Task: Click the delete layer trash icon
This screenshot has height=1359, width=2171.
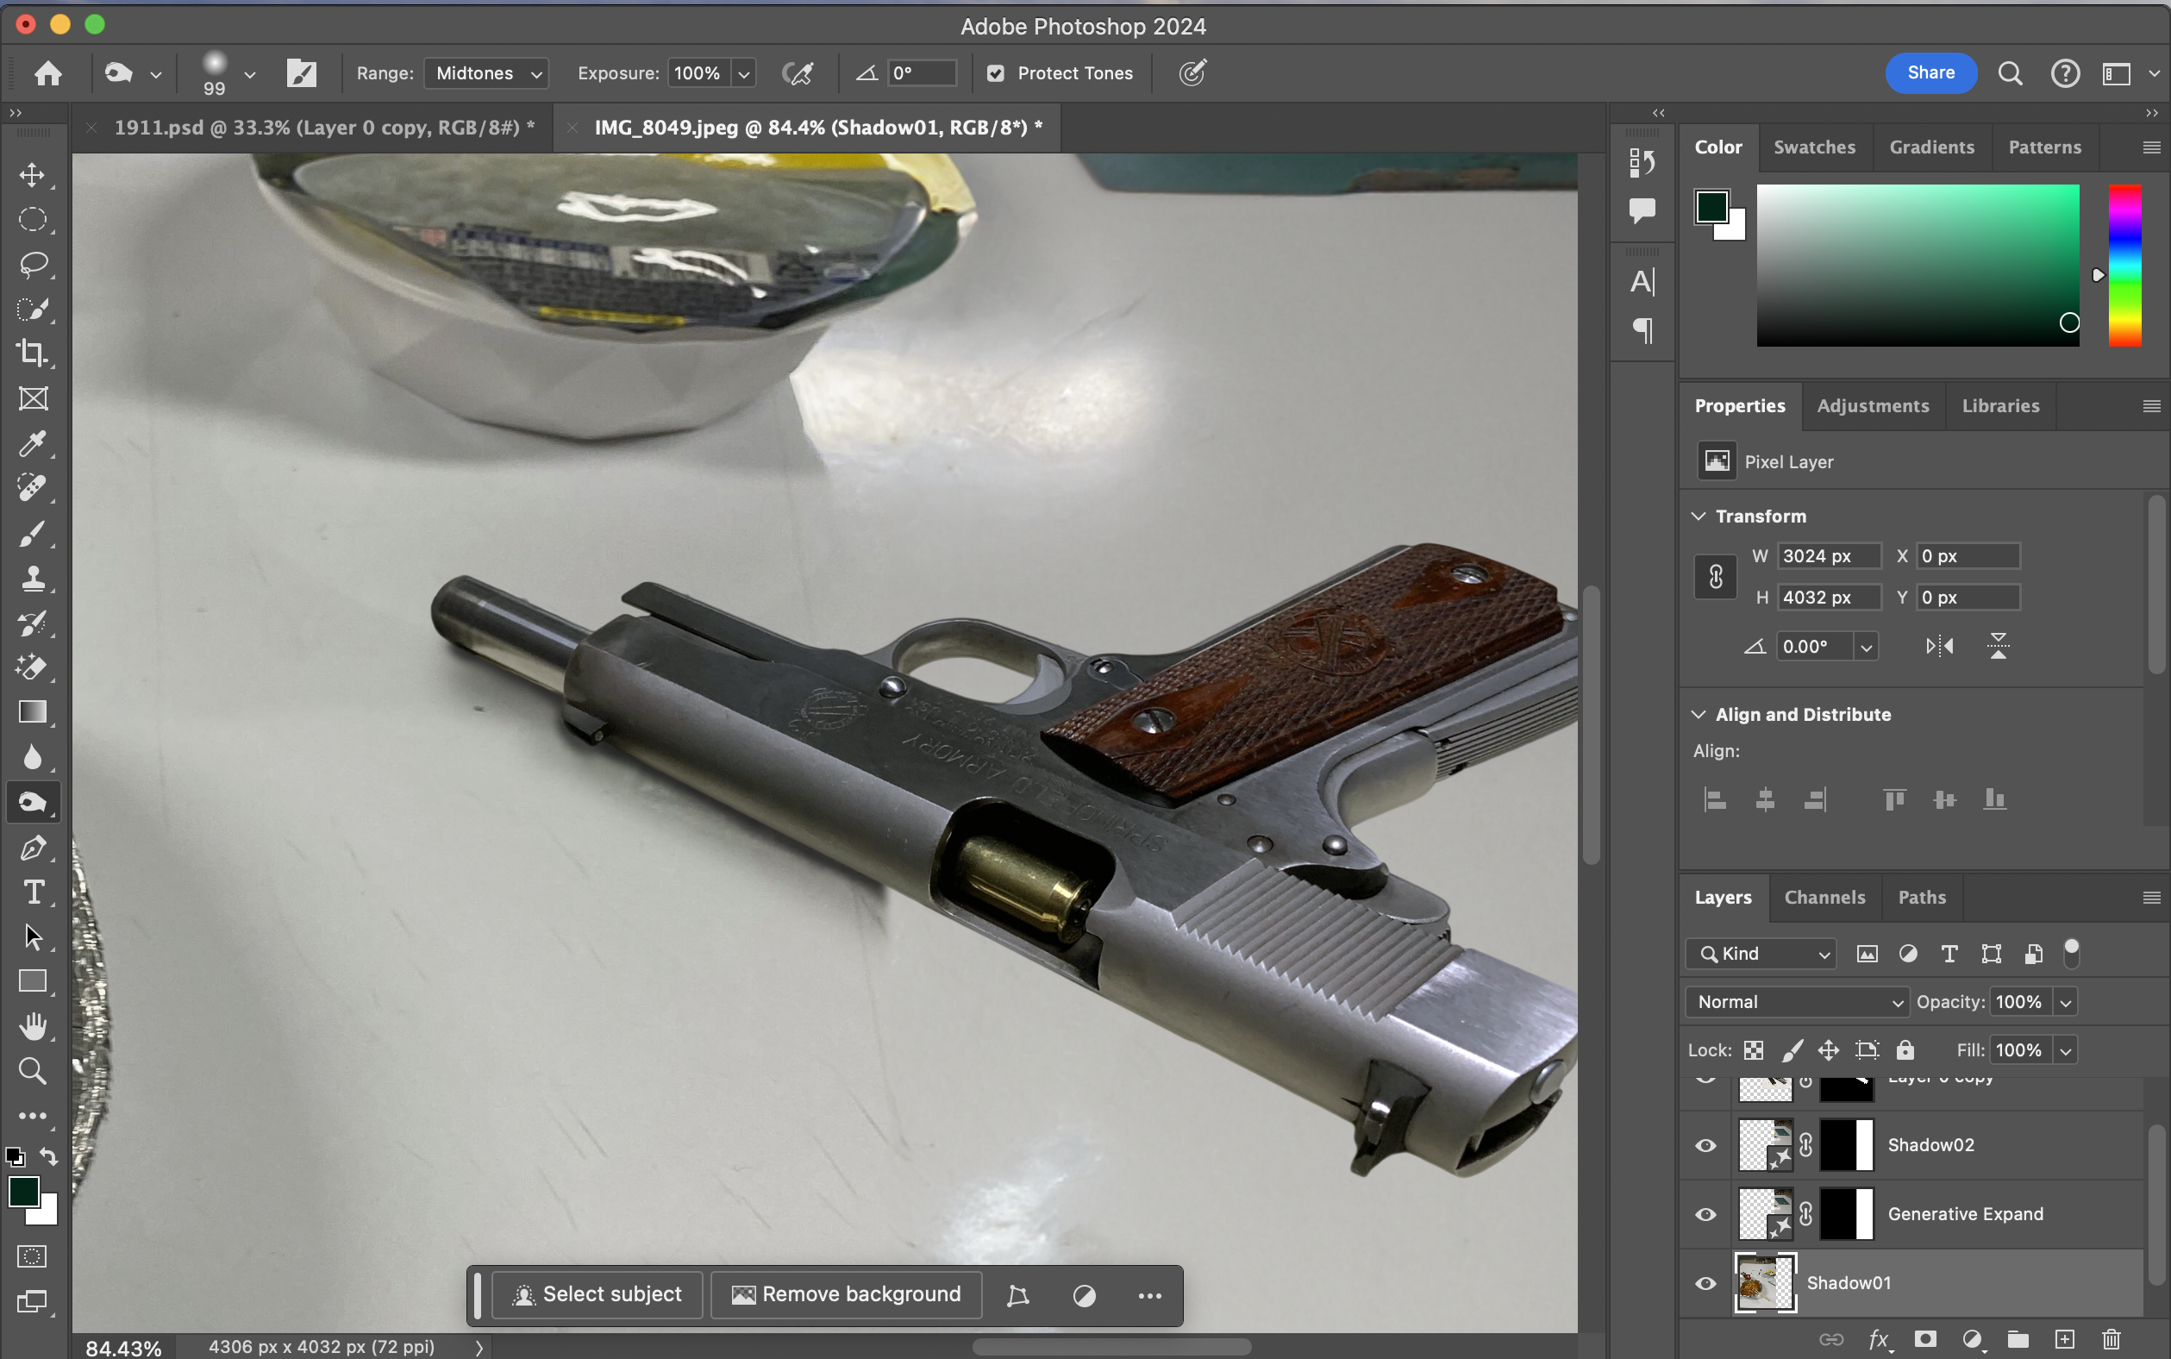Action: [x=2111, y=1339]
